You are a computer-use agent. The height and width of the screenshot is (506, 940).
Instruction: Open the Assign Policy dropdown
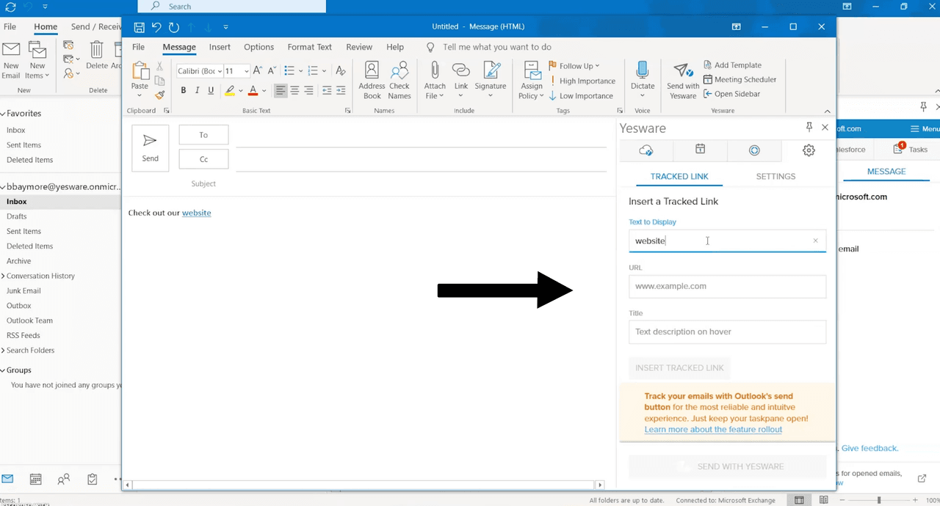tap(532, 80)
